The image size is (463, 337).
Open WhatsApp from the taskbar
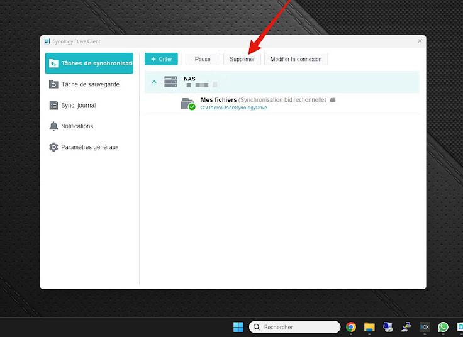click(443, 327)
